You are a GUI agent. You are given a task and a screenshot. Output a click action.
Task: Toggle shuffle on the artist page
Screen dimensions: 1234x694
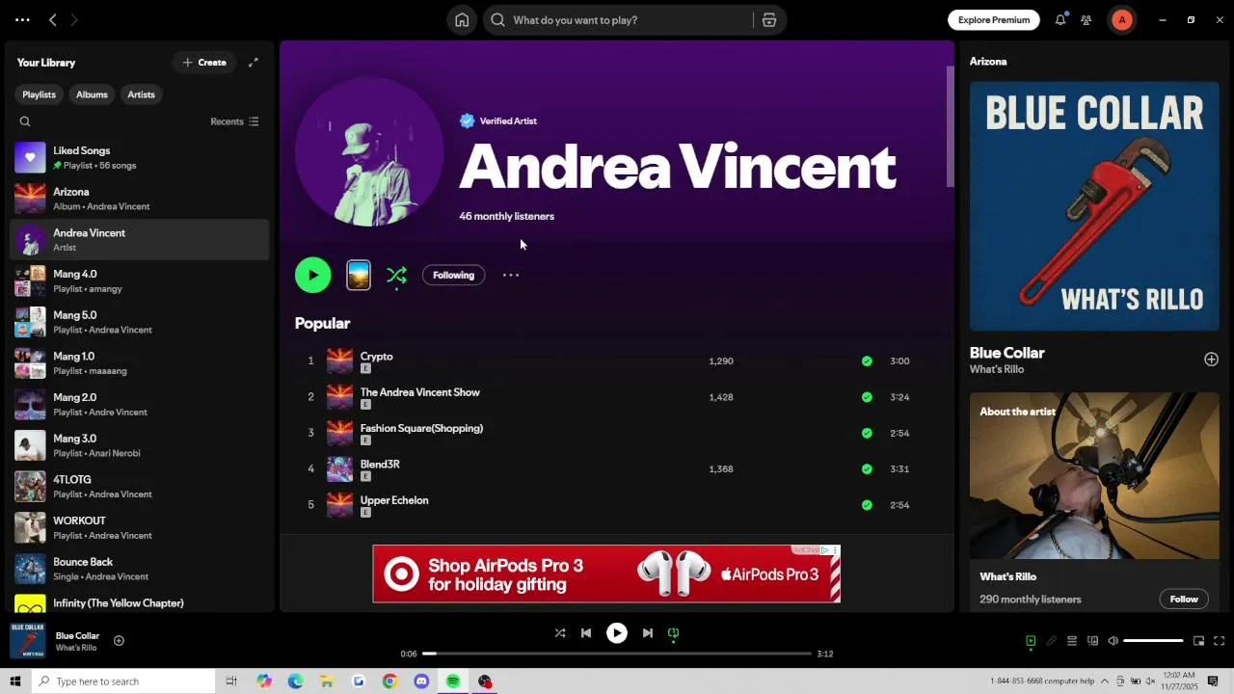pos(396,276)
